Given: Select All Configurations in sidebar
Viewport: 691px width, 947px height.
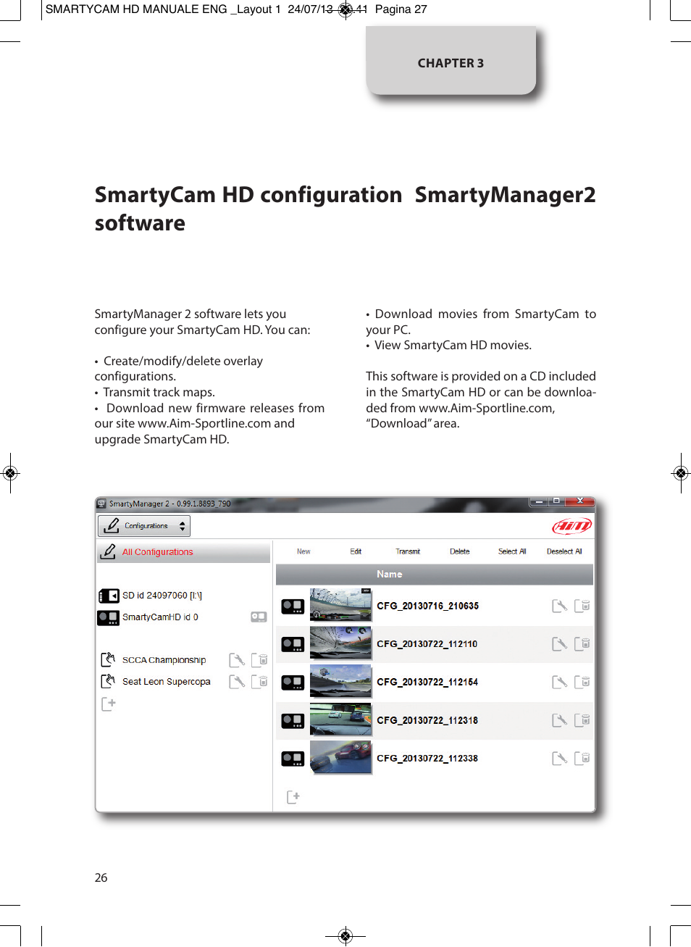Looking at the screenshot, I should coord(184,552).
